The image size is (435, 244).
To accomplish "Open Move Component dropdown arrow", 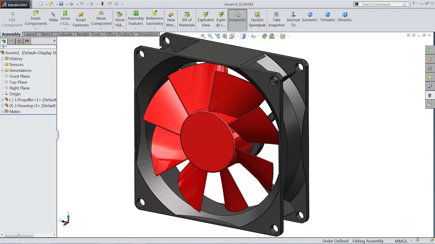I will (101, 29).
